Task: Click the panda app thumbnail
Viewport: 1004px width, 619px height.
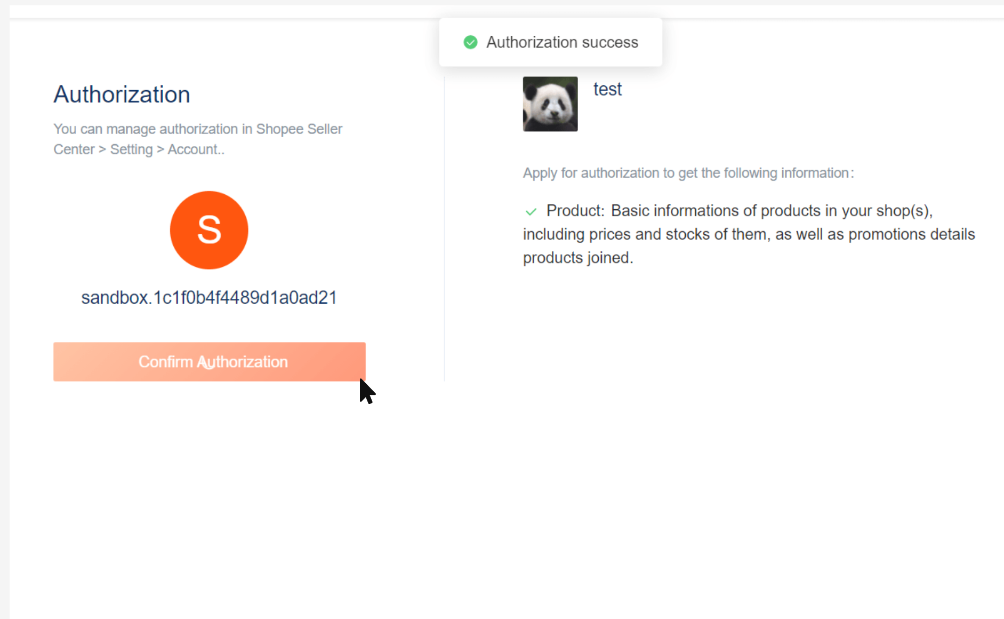Action: tap(550, 104)
